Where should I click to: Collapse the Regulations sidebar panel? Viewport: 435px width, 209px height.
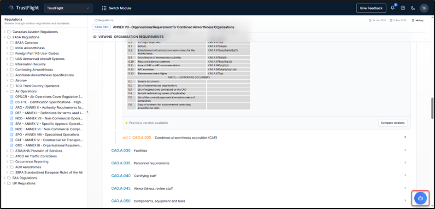tap(88, 112)
